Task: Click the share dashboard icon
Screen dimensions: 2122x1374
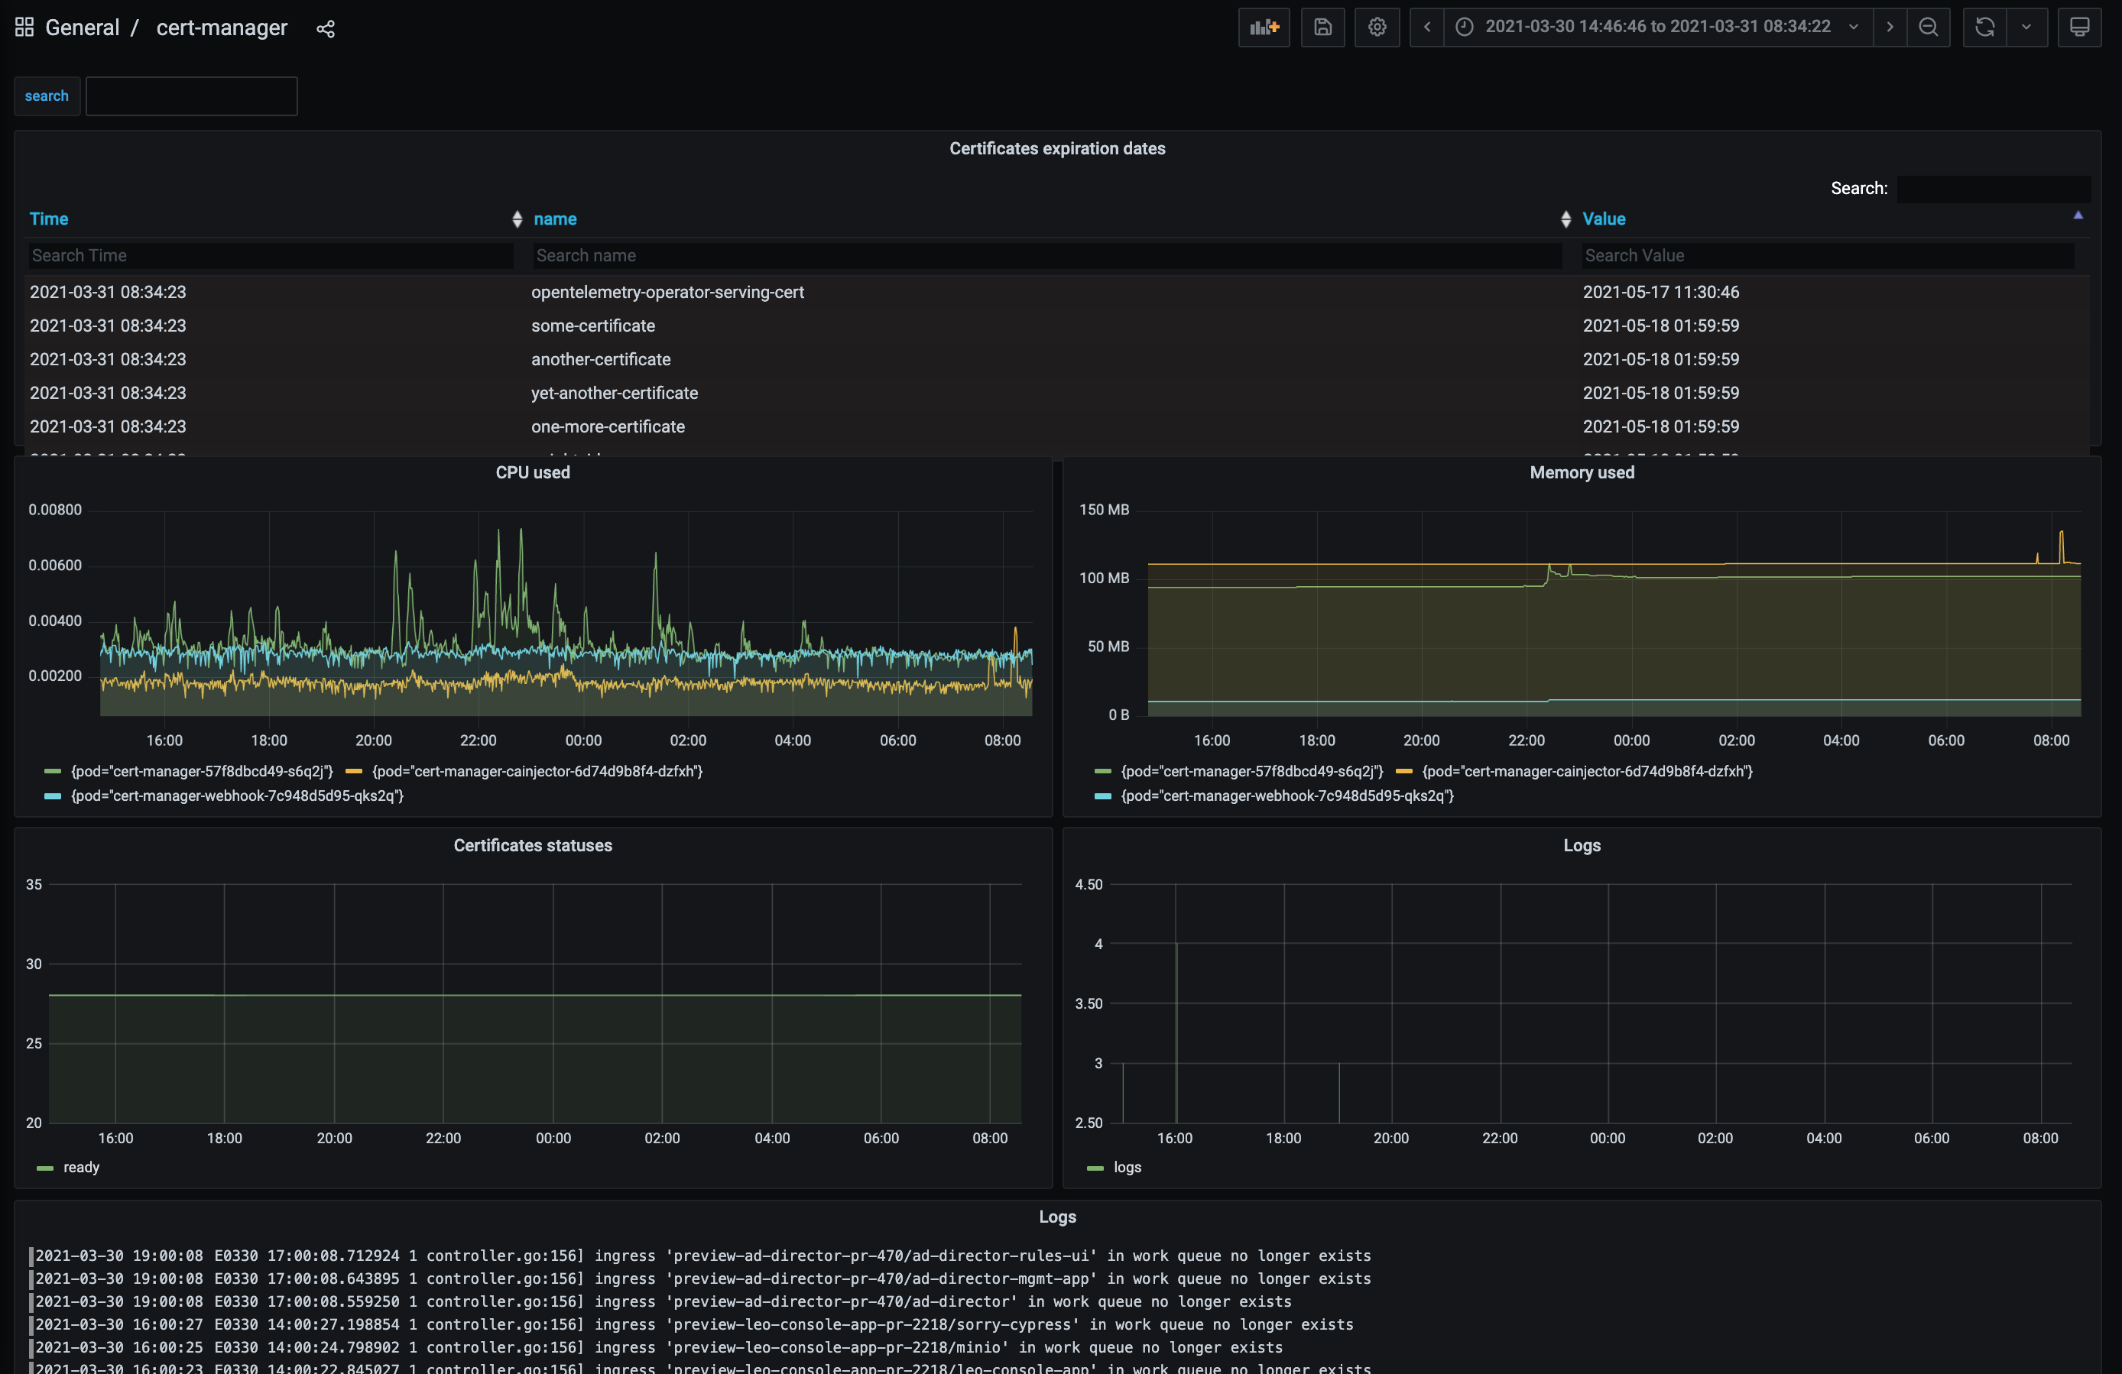Action: click(325, 28)
